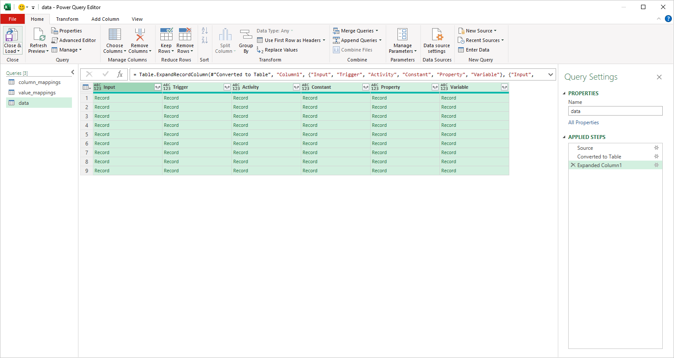Click the Remove Columns icon
Viewport: 674px width, 358px height.
click(140, 35)
